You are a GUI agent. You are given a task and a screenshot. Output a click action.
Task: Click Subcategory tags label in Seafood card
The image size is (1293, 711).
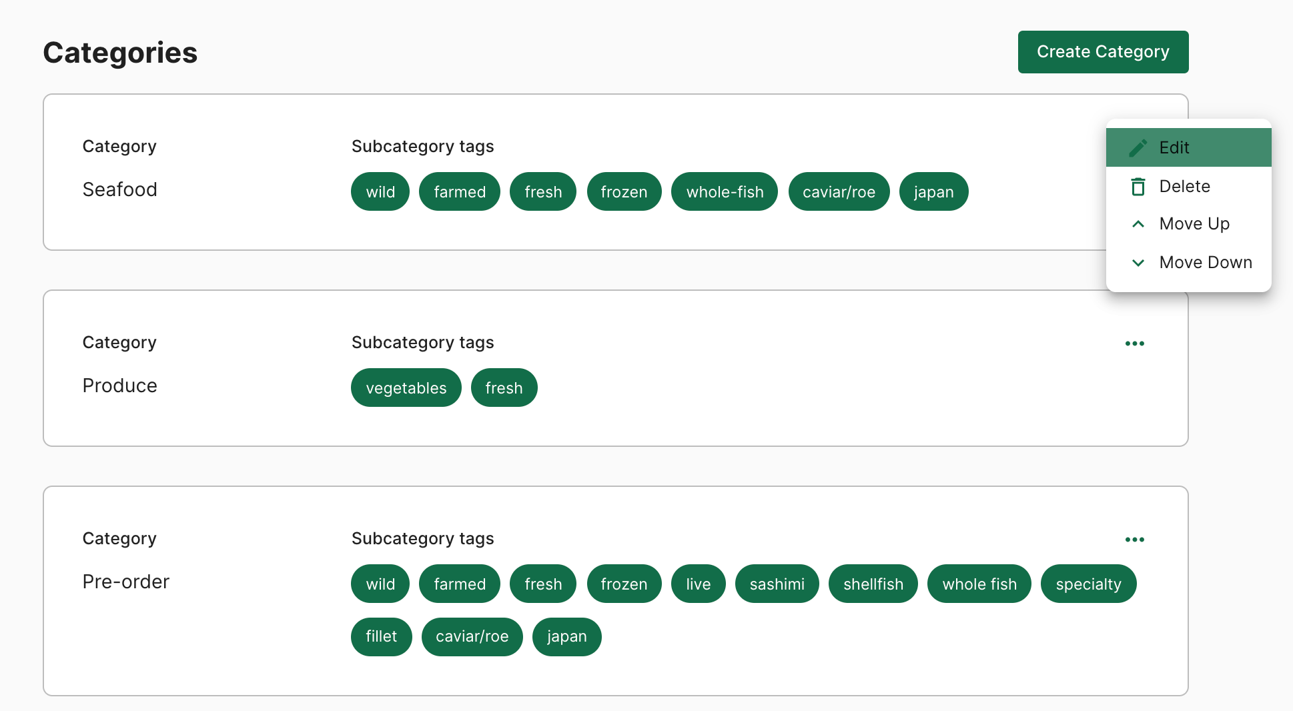422,146
